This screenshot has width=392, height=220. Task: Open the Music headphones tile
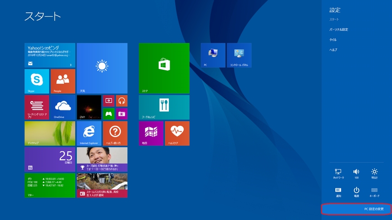(x=122, y=101)
